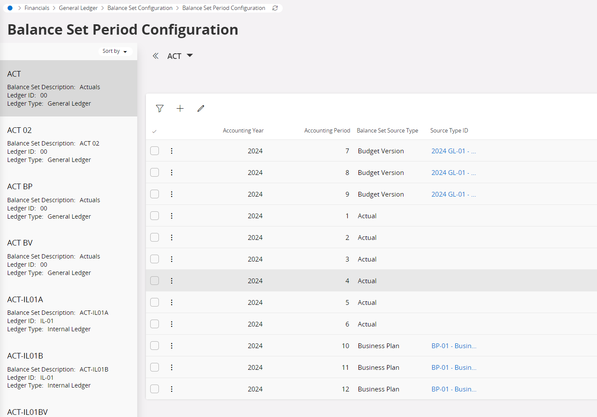Click the red checkmark column header
Image resolution: width=597 pixels, height=417 pixels.
(x=155, y=130)
